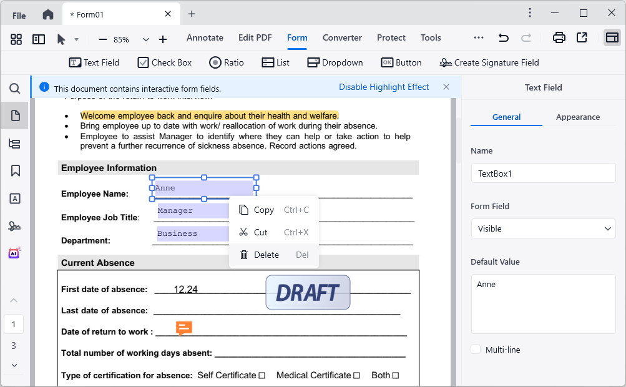Select the Search tool in the sidebar

tap(15, 89)
